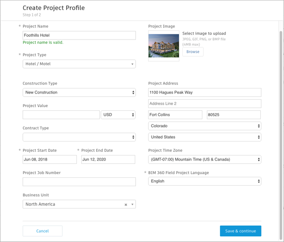Viewport: 284px width, 242px height.
Task: Select the BIM 360 Field Project Language dropdown
Action: point(205,181)
